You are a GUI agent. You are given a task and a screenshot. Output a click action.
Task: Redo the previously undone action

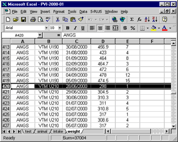pyautogui.click(x=102, y=19)
